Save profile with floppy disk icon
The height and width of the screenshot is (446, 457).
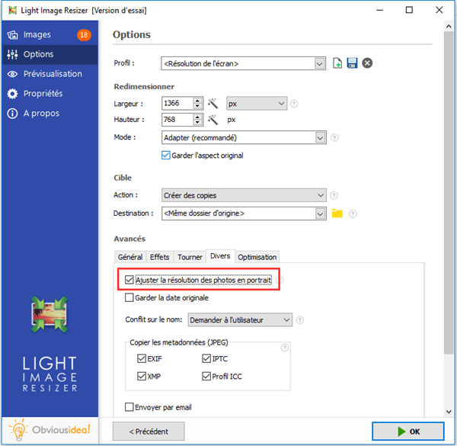point(352,63)
